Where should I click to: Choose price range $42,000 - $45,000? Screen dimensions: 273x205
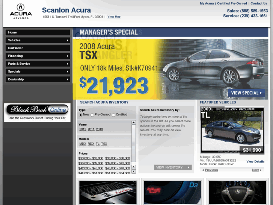tap(91, 169)
